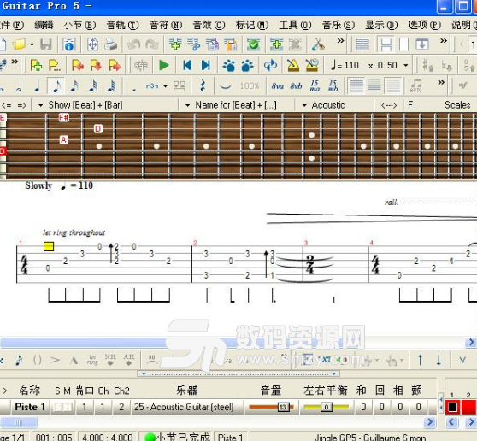
Task: Open the 音轨(T) menu
Action: pyautogui.click(x=122, y=25)
